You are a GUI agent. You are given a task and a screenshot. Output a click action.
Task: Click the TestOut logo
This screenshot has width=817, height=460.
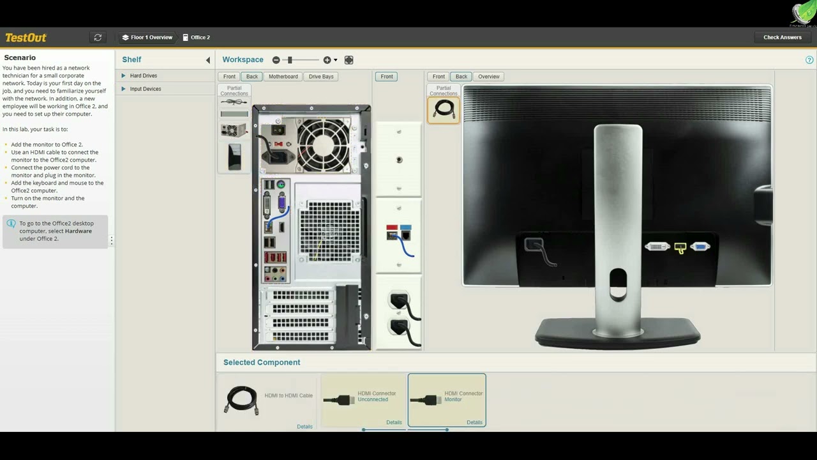[x=26, y=38]
